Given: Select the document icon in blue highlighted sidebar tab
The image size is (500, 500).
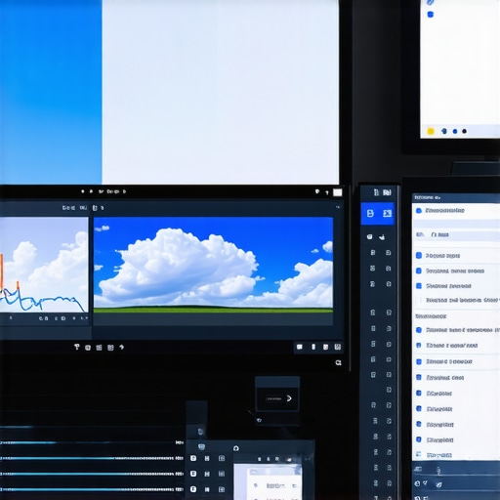Looking at the screenshot, I should 370,214.
